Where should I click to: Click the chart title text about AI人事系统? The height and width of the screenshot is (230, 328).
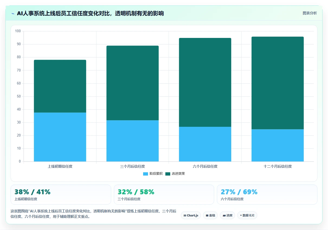point(90,14)
